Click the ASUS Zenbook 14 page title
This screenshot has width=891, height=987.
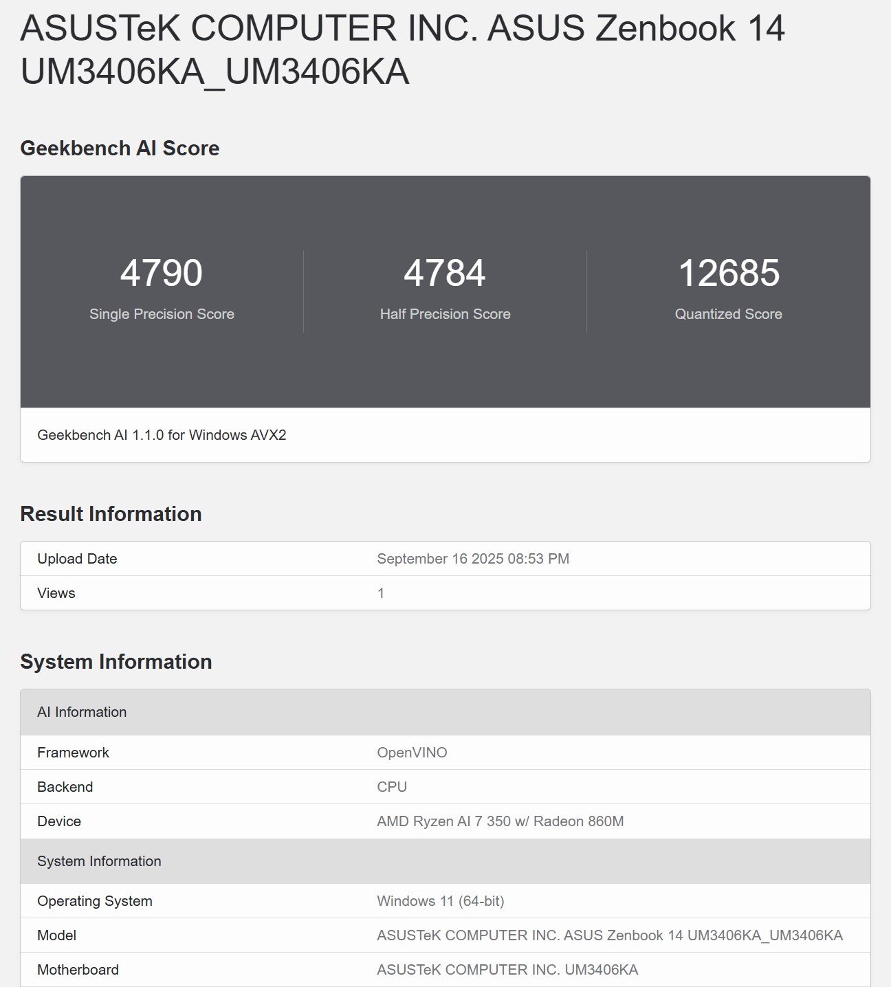point(402,49)
